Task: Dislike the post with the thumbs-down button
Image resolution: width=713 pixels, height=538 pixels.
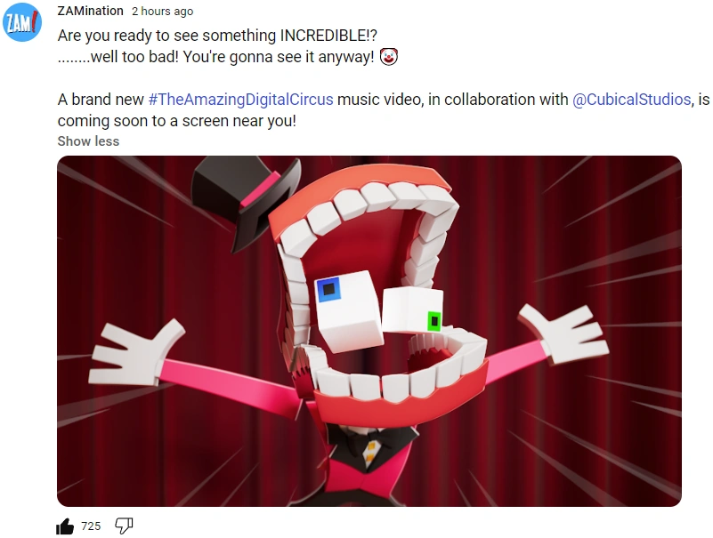Action: coord(123,526)
